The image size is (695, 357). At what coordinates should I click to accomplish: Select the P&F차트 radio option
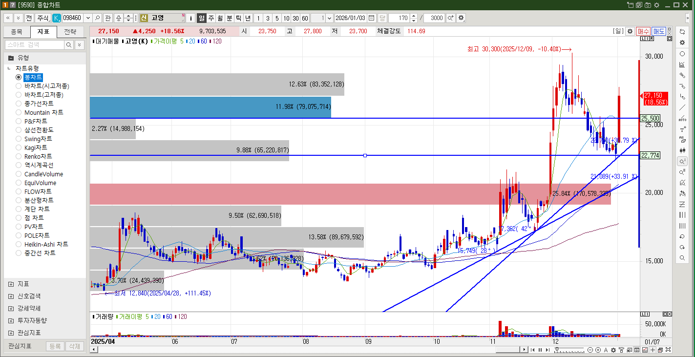19,121
